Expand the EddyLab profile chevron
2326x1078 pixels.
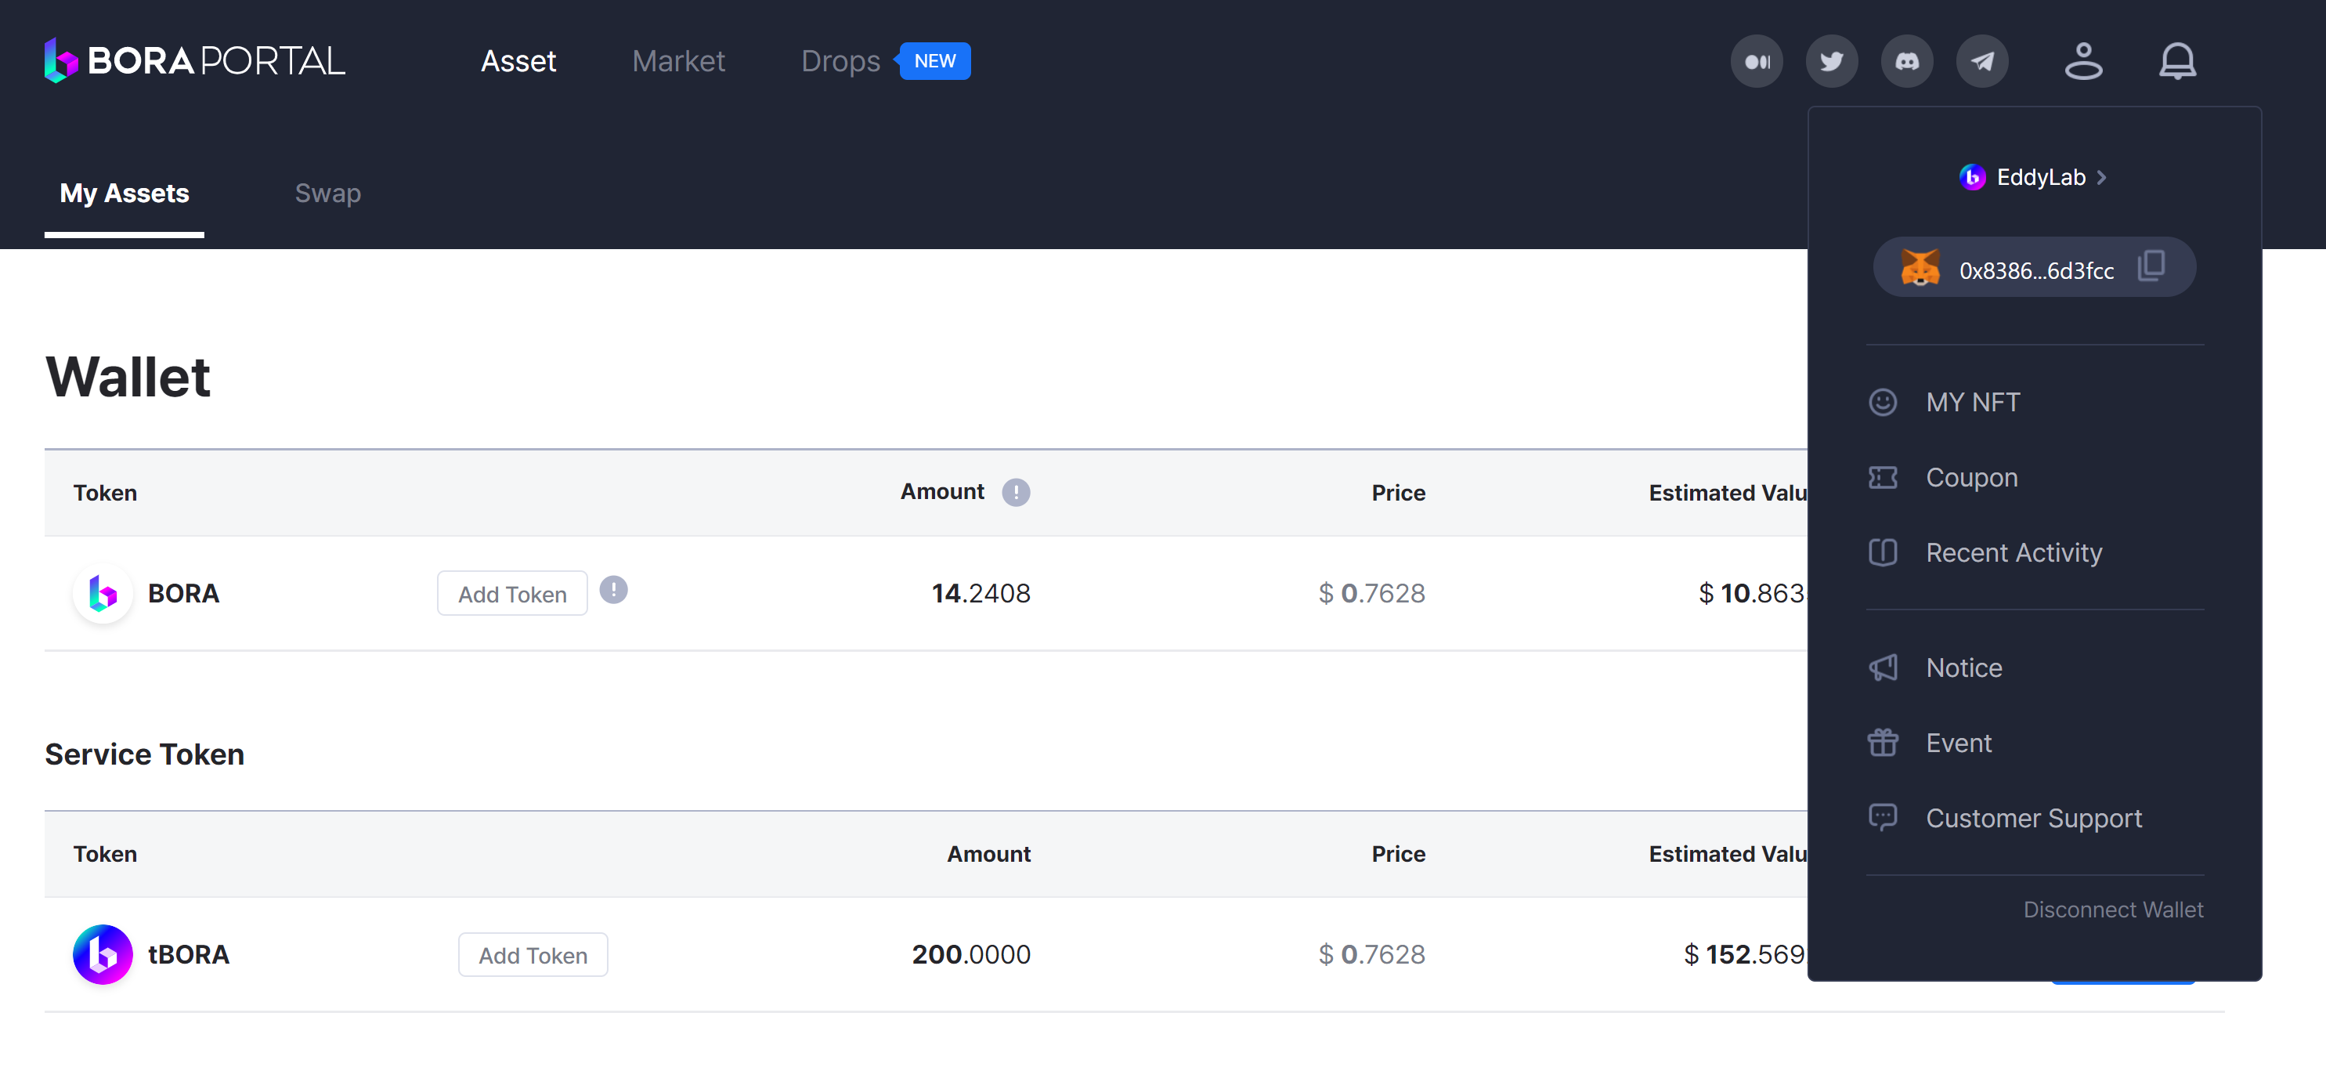[2101, 178]
